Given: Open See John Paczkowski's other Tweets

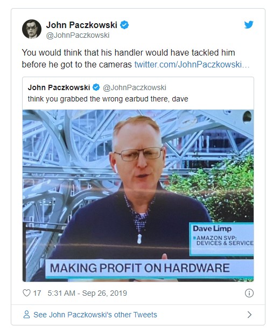Looking at the screenshot, I should [95, 315].
